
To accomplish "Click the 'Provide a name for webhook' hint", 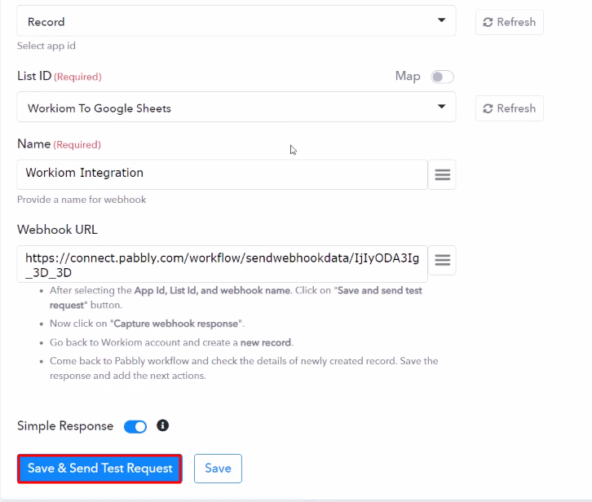I will [x=82, y=200].
